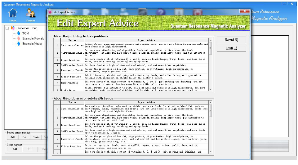Select Lung Function cell in hidden problems table
298x165 pixels.
72,83
